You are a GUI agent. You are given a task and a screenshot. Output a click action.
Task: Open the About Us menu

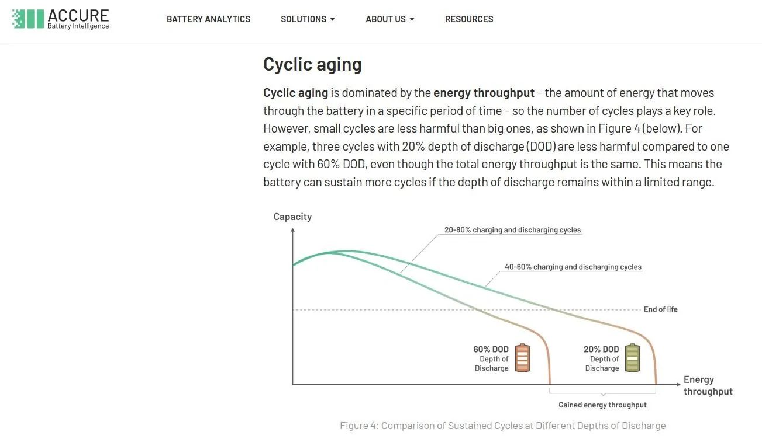[x=385, y=19]
